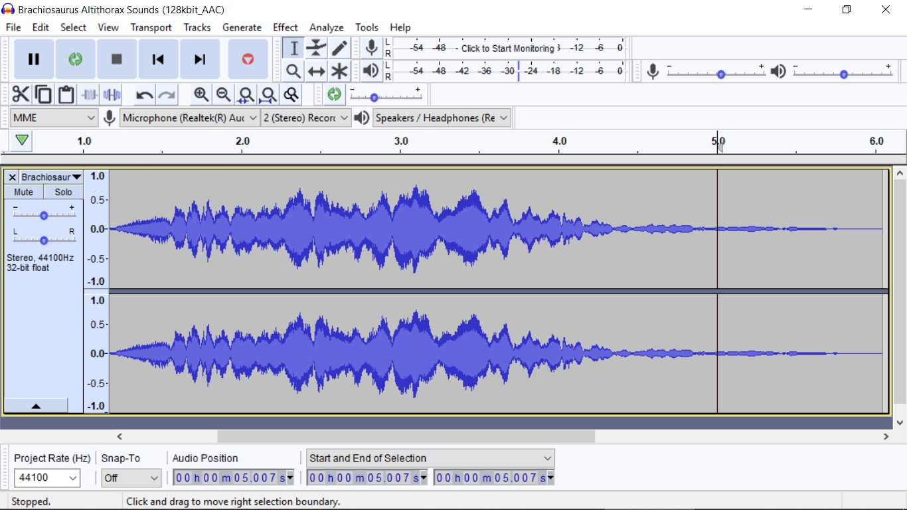The image size is (907, 510).
Task: Open the 2 (Stereo) recording channels dropdown
Action: coord(305,118)
